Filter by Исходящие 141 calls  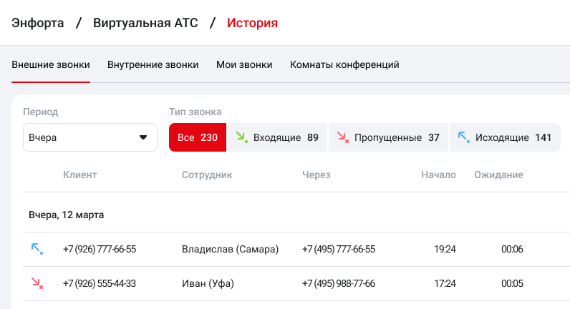(504, 137)
